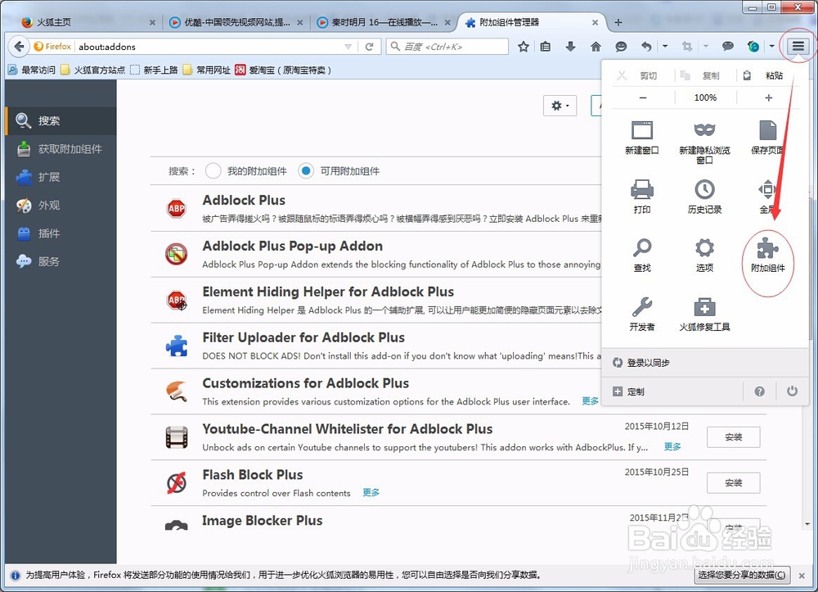Install Flash Block Plus
This screenshot has width=818, height=592.
(x=734, y=483)
